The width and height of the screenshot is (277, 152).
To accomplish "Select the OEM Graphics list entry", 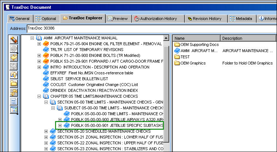I will click(x=193, y=63).
